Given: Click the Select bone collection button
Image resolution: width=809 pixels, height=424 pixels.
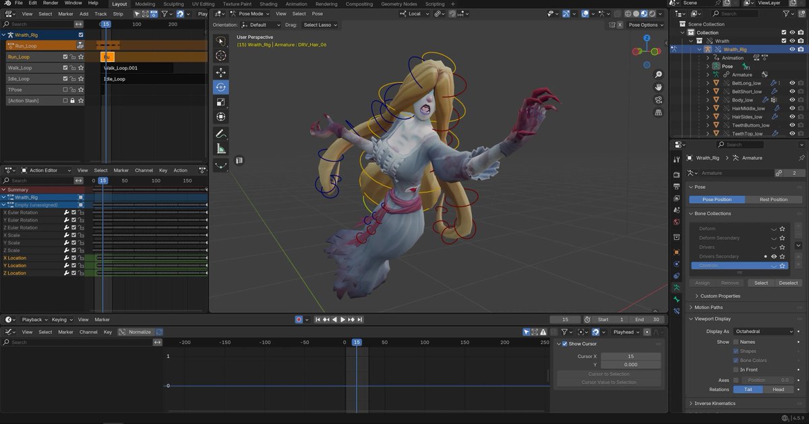Looking at the screenshot, I should pos(760,283).
